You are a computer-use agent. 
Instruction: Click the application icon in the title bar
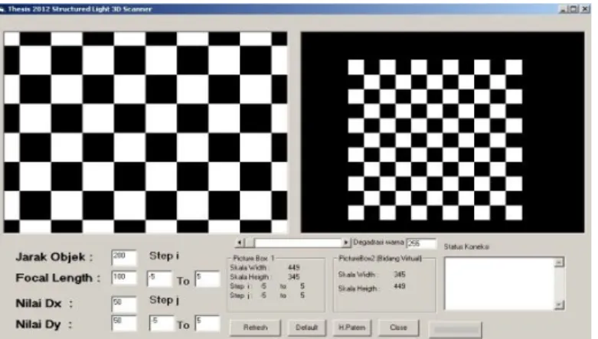(x=2, y=8)
